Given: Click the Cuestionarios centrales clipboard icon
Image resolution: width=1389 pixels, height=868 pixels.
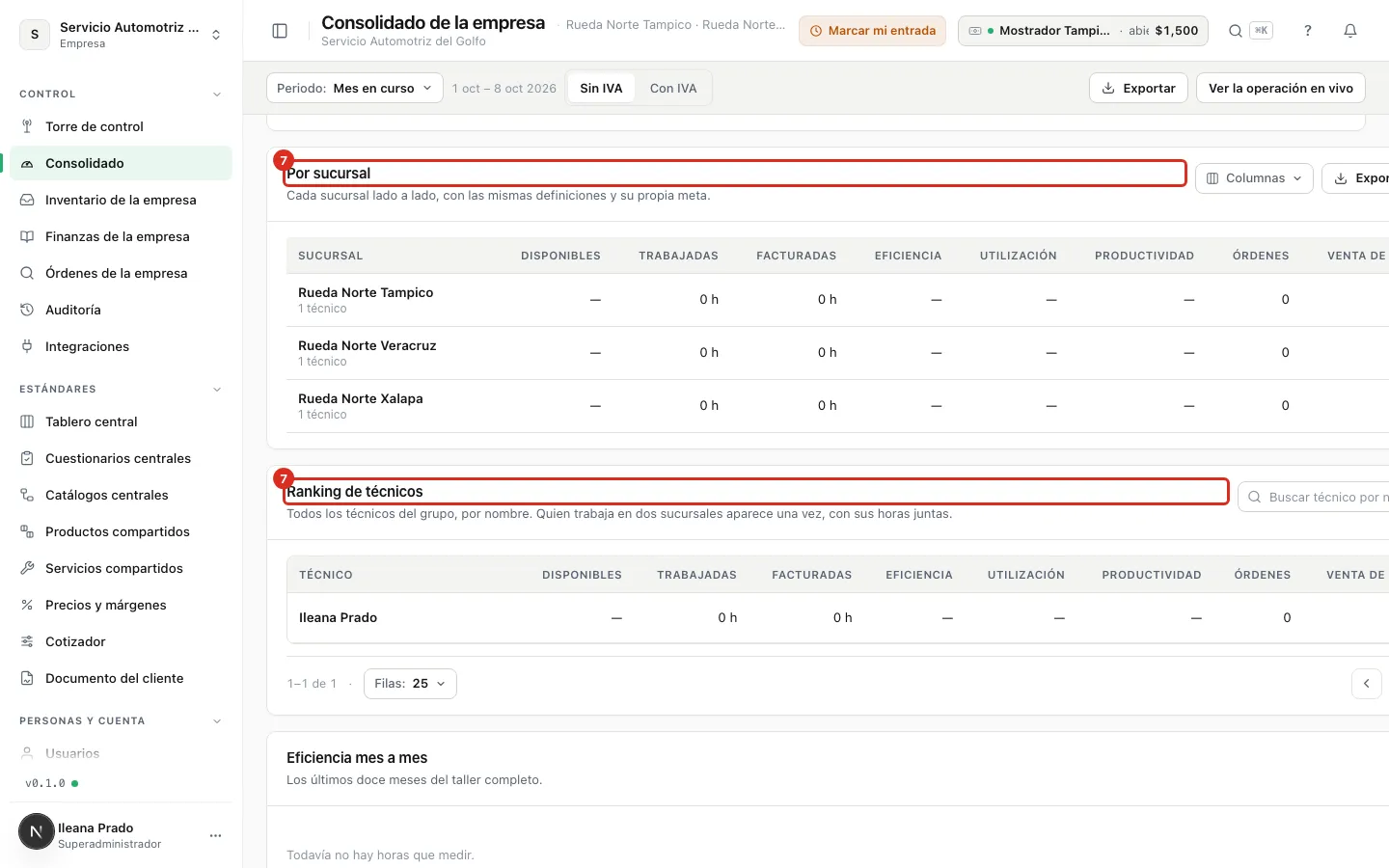Looking at the screenshot, I should pos(27,458).
